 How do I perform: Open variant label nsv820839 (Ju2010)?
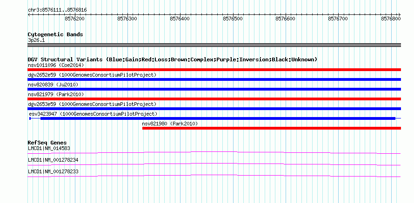[x=53, y=85]
